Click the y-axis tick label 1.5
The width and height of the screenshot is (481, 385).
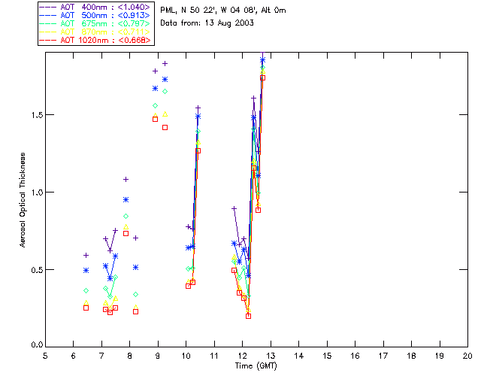point(34,115)
